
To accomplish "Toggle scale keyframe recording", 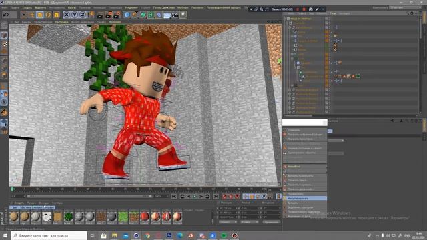I will pyautogui.click(x=252, y=196).
